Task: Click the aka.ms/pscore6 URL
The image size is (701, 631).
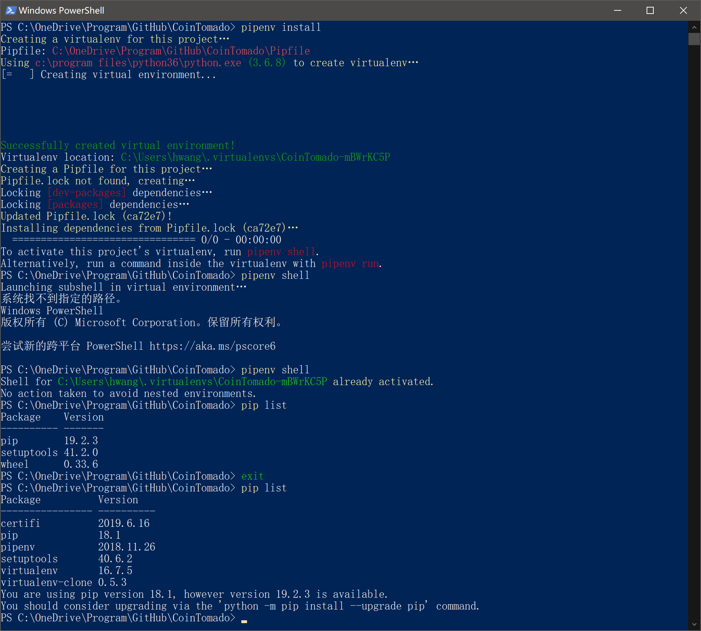Action: click(x=212, y=346)
